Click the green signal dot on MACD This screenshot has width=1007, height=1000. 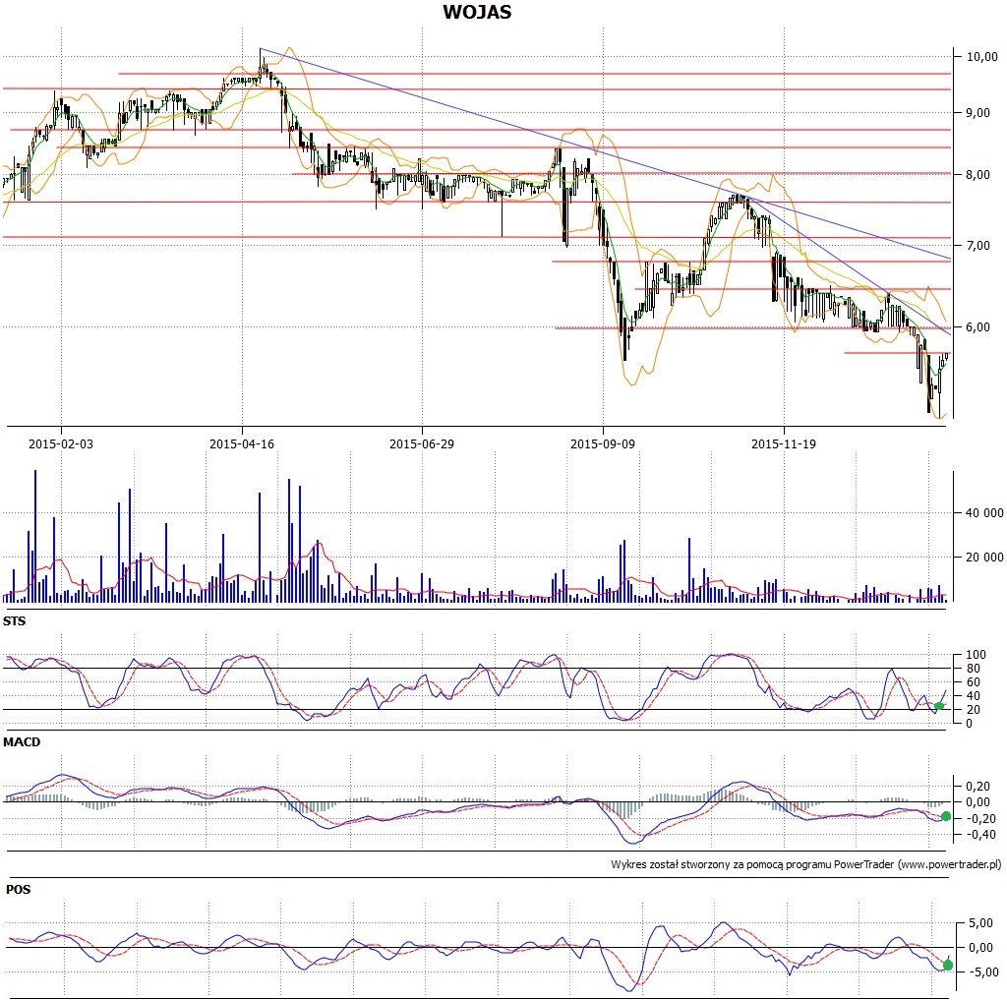click(x=945, y=816)
